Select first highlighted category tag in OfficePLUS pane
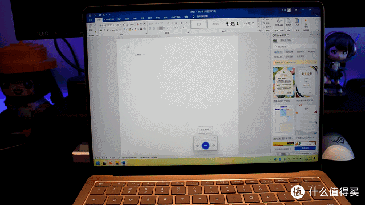Image resolution: width=365 pixels, height=205 pixels. [278, 52]
